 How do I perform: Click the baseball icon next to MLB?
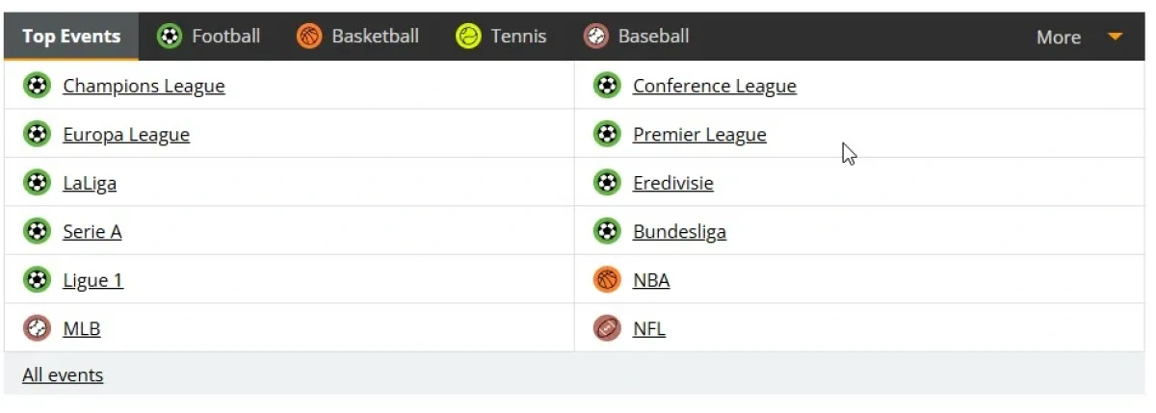(x=37, y=328)
